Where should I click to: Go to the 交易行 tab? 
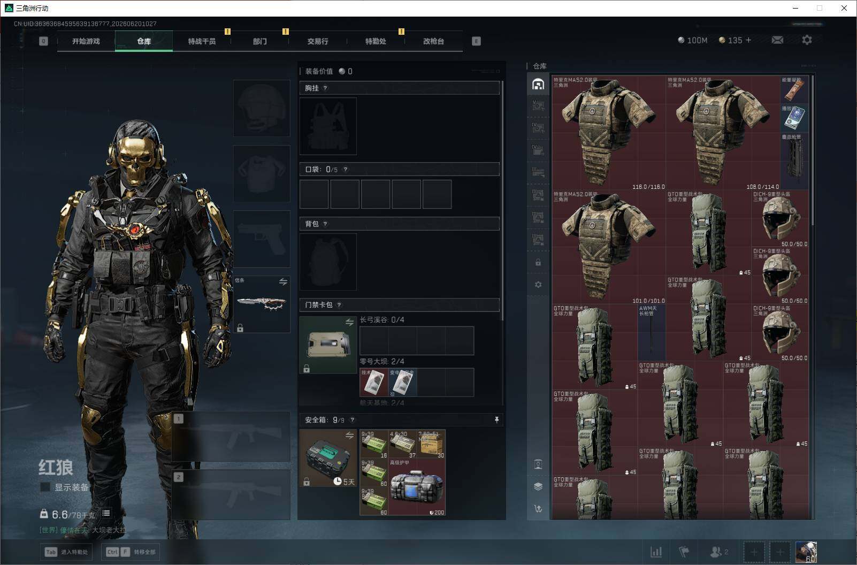point(318,41)
